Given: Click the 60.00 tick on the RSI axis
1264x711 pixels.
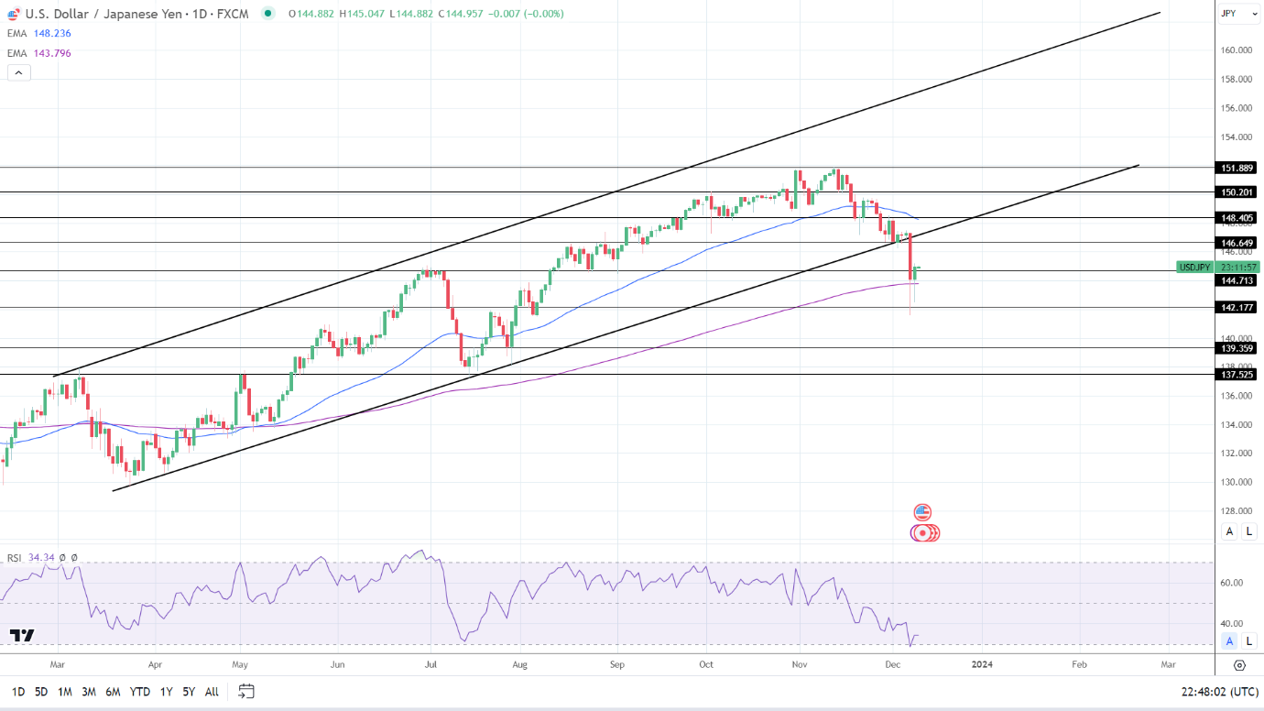Looking at the screenshot, I should [1232, 583].
